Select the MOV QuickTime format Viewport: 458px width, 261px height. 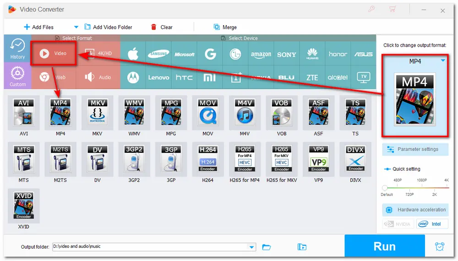coord(207,113)
